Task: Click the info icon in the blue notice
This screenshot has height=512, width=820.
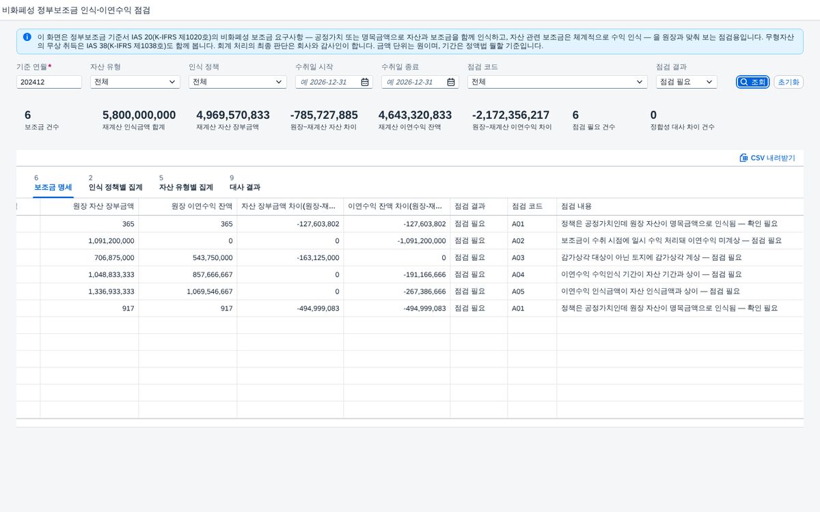Action: click(27, 37)
